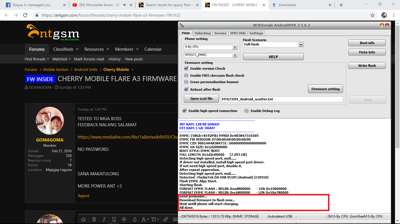Open the Firmware setting button

click(325, 89)
